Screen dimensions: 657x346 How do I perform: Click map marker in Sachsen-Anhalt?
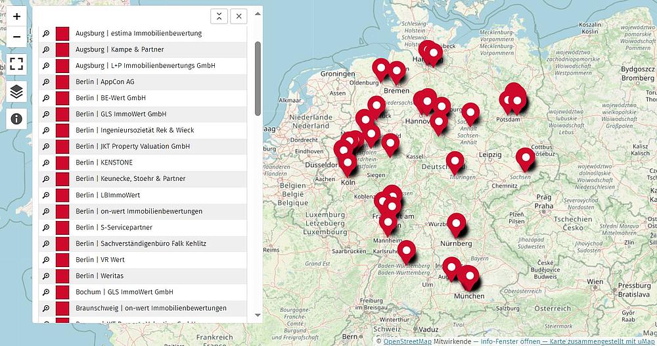coord(470,114)
